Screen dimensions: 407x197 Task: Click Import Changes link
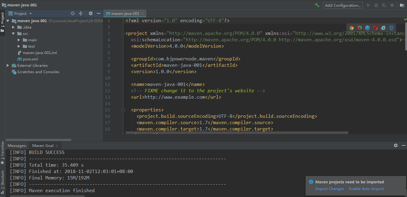coord(329,189)
